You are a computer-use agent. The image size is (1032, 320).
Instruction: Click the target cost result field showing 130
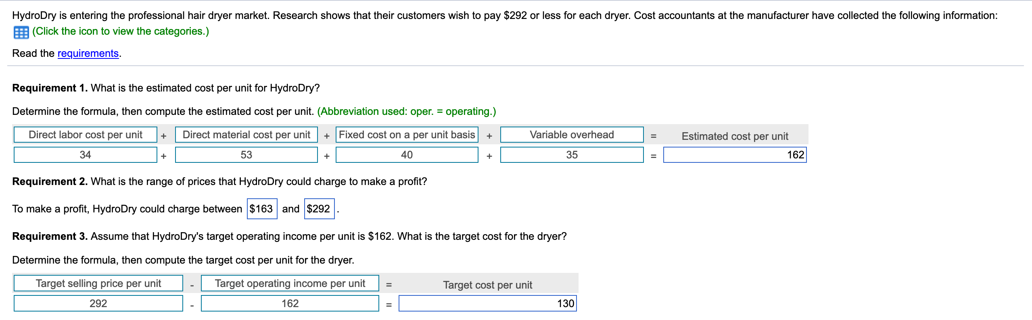(x=487, y=303)
